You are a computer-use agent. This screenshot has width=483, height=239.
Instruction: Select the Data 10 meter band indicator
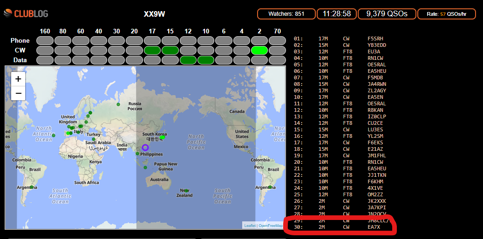(206, 60)
